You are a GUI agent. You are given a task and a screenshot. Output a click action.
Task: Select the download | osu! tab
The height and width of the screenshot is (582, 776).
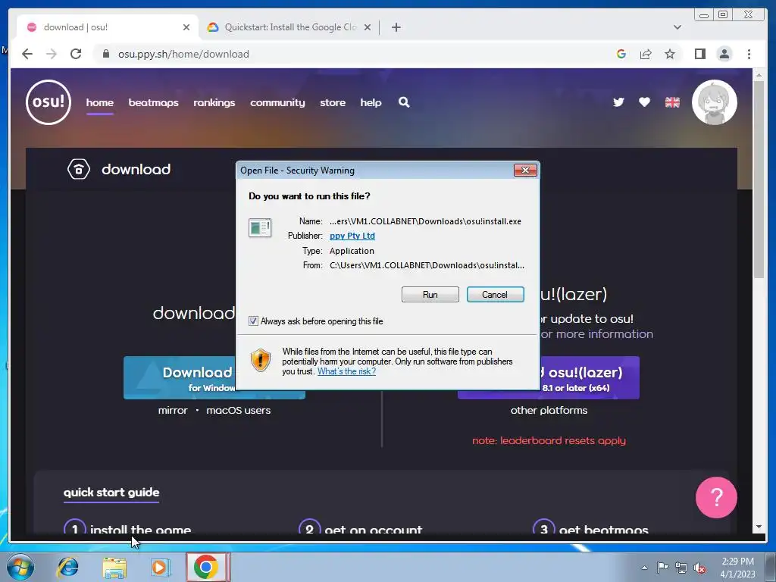pos(108,27)
